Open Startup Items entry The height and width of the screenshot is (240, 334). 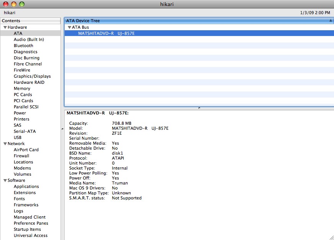click(x=27, y=229)
